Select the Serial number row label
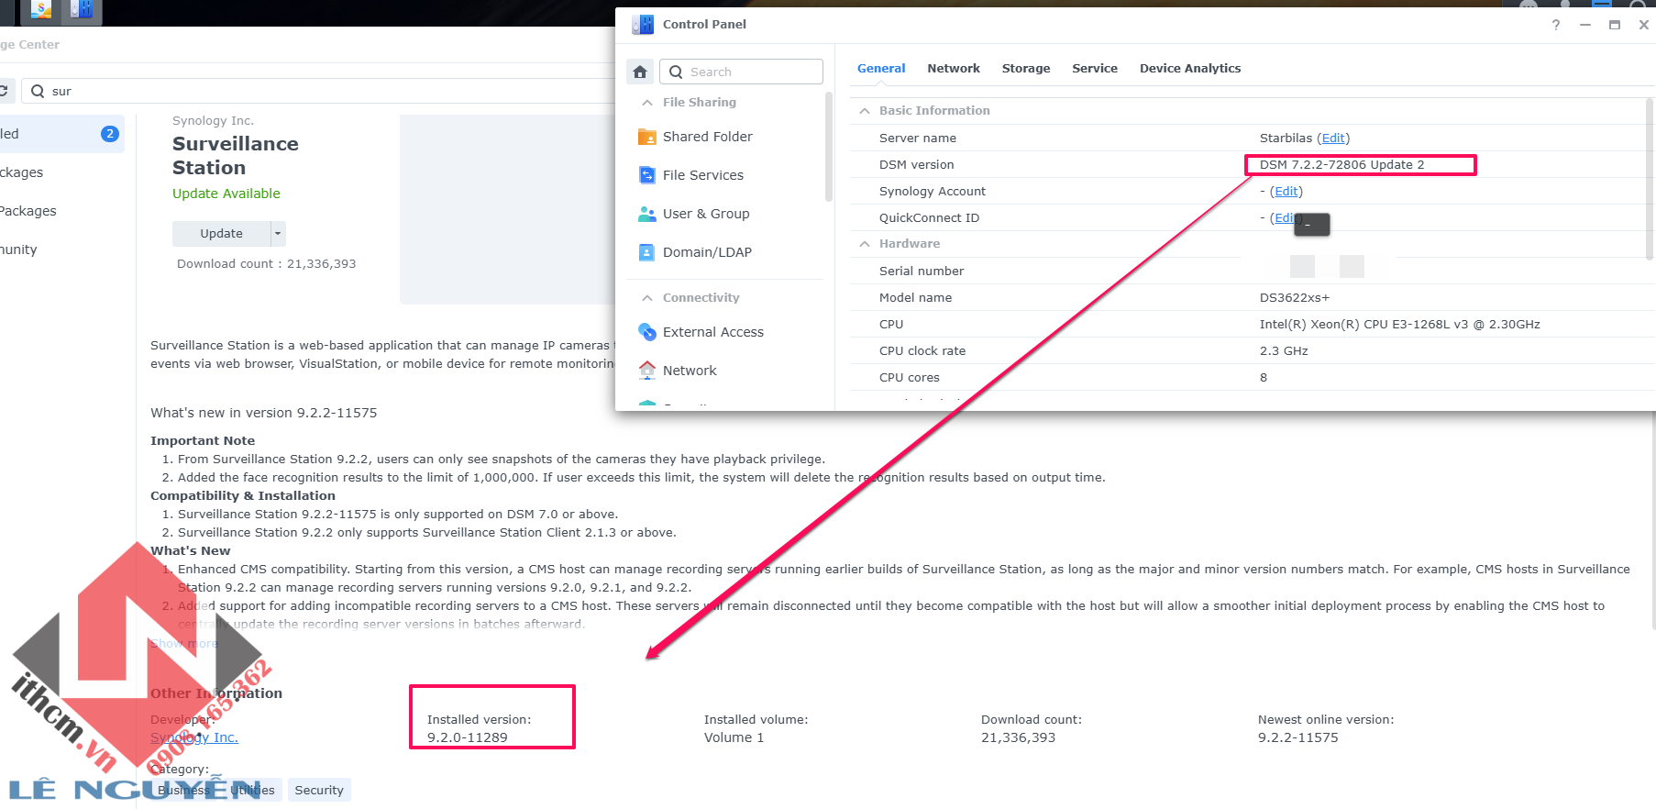 tap(922, 272)
